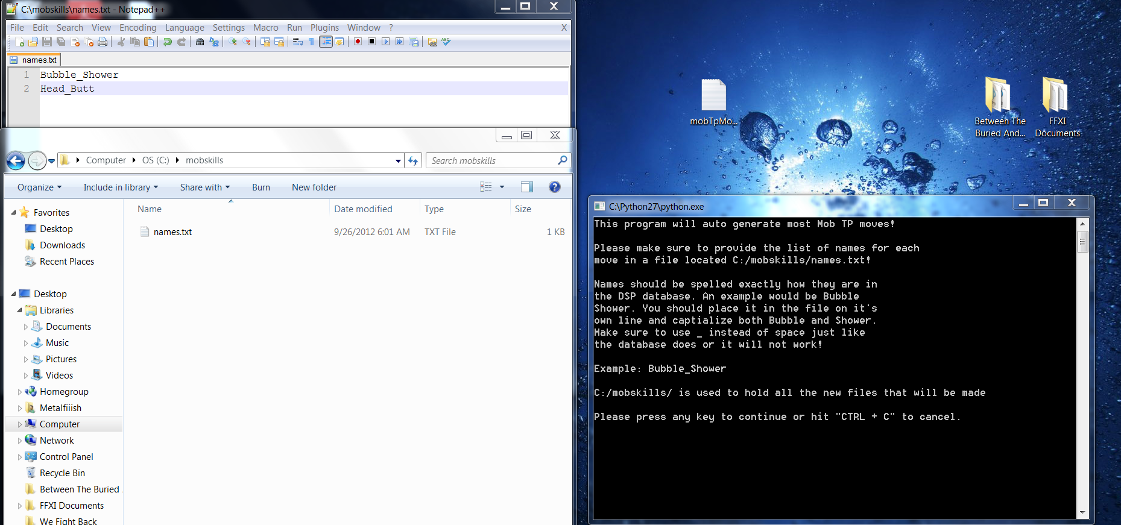
Task: Click the Undo arrow in Notepad++ toolbar
Action: 168,42
